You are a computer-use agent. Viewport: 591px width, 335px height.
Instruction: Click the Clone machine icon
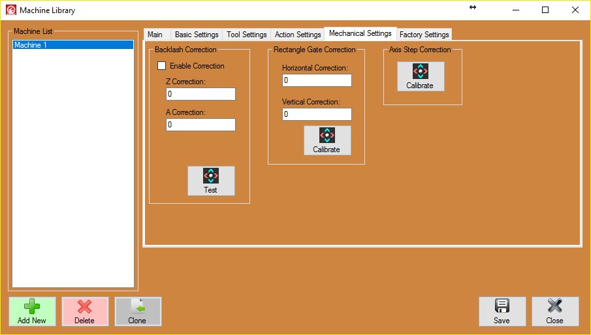tap(137, 307)
